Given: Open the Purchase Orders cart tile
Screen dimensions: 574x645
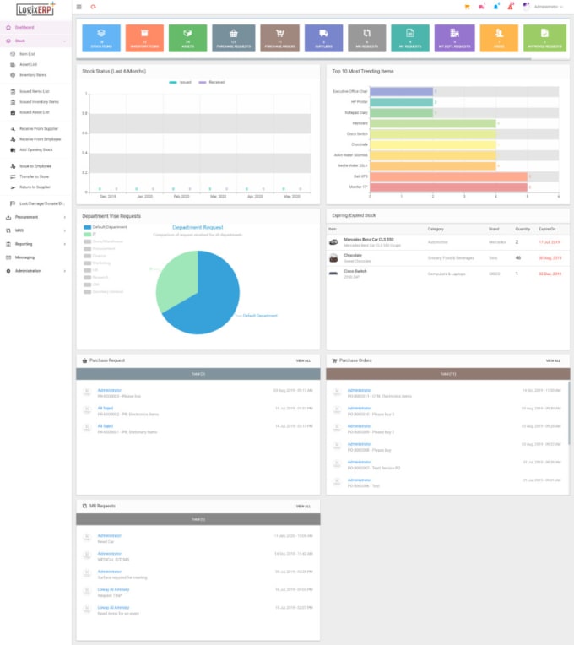Looking at the screenshot, I should pos(279,38).
